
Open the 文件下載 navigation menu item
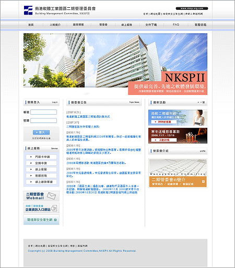(151, 25)
